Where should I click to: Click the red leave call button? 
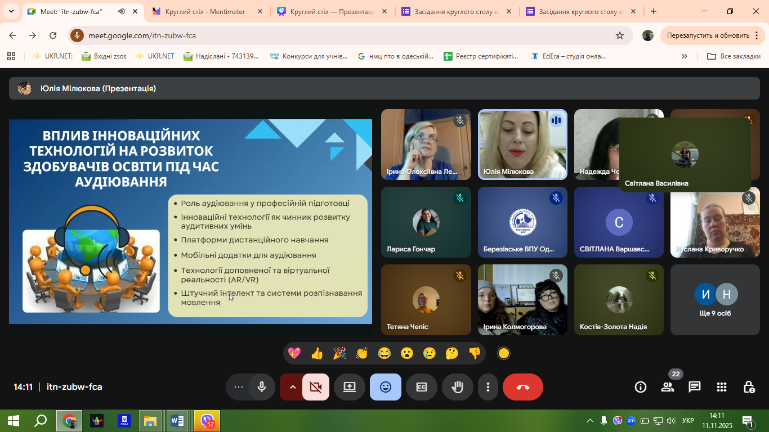[522, 387]
